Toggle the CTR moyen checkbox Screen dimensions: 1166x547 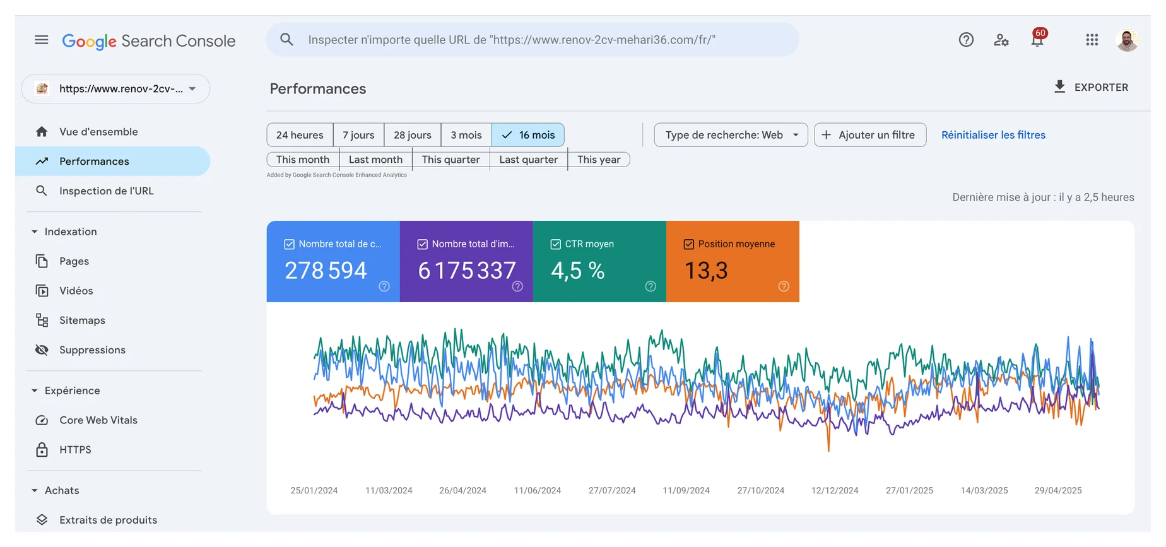[x=556, y=244]
